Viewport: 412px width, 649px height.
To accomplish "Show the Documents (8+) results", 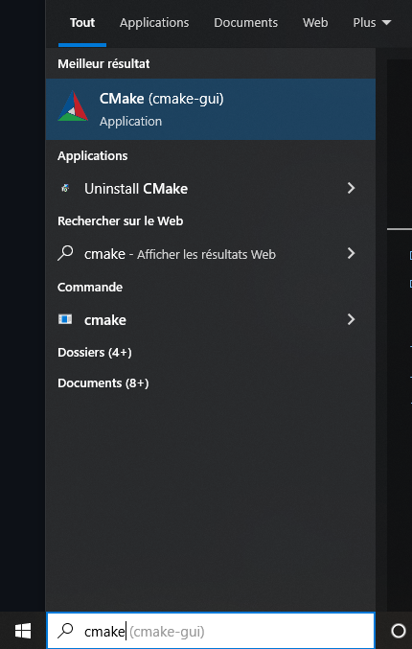I will tap(103, 382).
